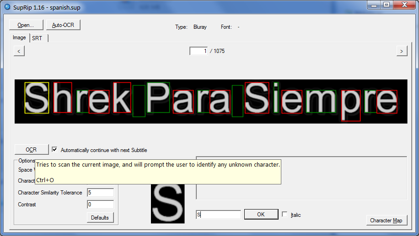Click the character entry text field
Viewport: 419px width, 236px height.
(x=219, y=215)
